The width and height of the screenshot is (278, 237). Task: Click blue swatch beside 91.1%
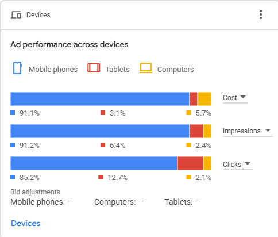pyautogui.click(x=13, y=113)
